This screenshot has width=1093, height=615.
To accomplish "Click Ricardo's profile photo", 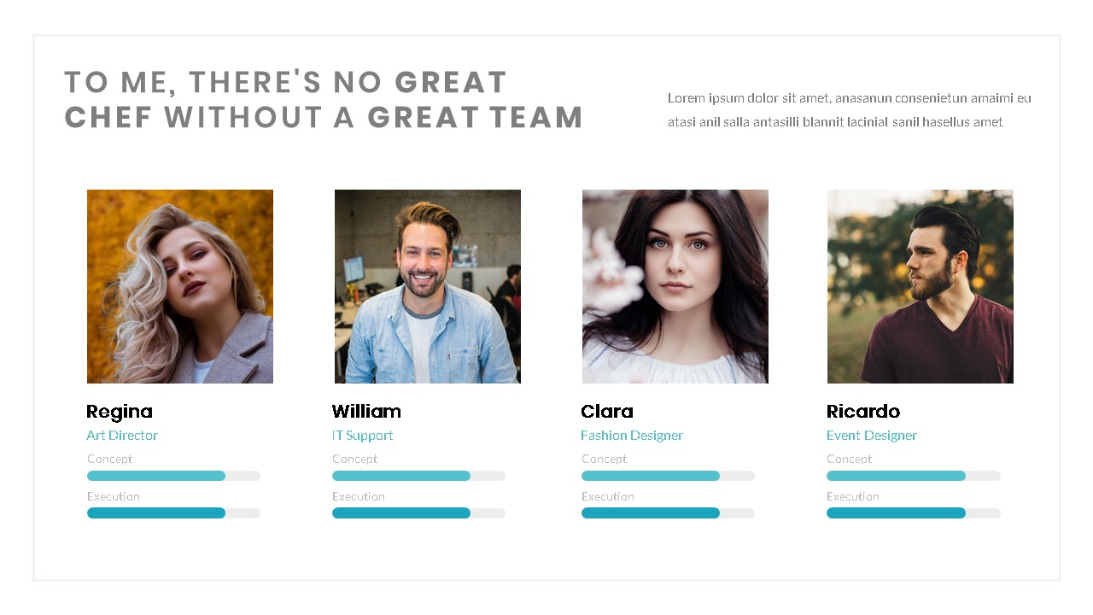I will coord(920,286).
